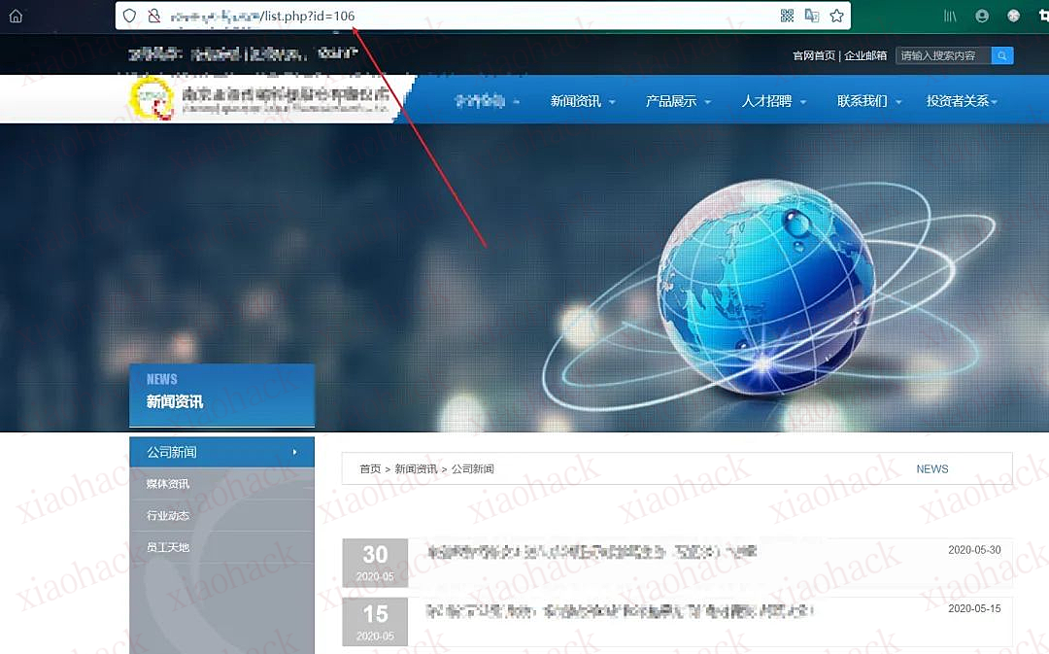Click the browser account profile icon
This screenshot has width=1049, height=654.
(x=982, y=16)
